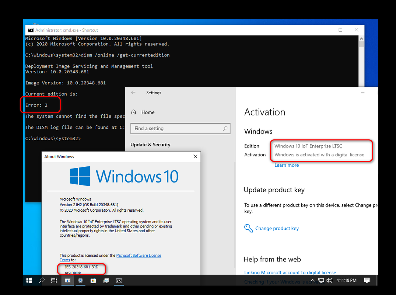Switch to Settings gear on taskbar
The height and width of the screenshot is (295, 396).
pos(80,280)
